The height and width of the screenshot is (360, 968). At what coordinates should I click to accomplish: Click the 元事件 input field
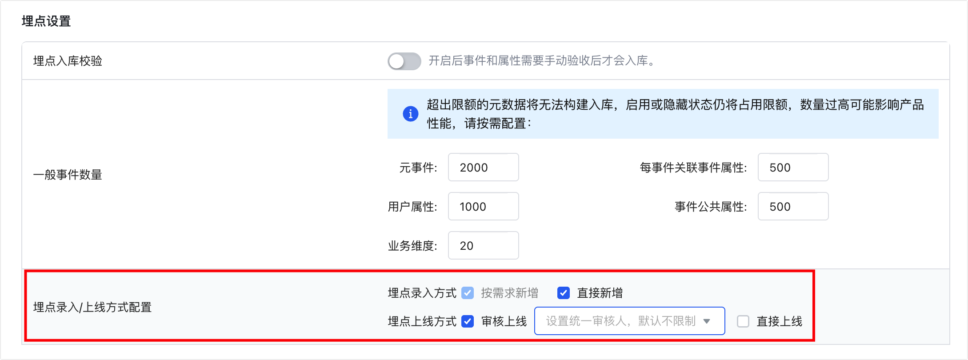(x=483, y=168)
